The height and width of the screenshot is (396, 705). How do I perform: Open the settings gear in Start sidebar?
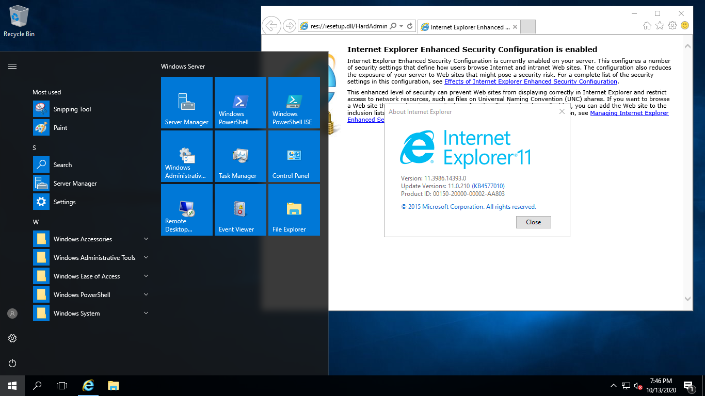point(12,338)
